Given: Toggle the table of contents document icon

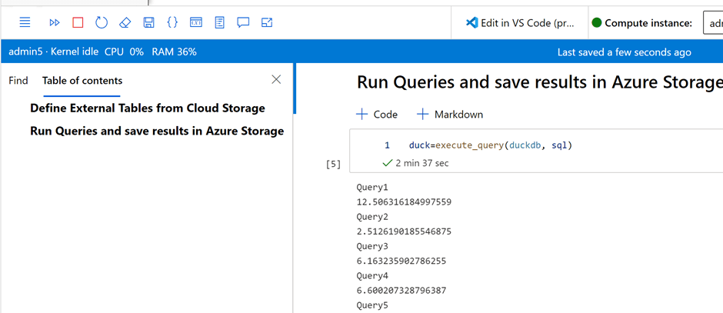Looking at the screenshot, I should [x=220, y=23].
